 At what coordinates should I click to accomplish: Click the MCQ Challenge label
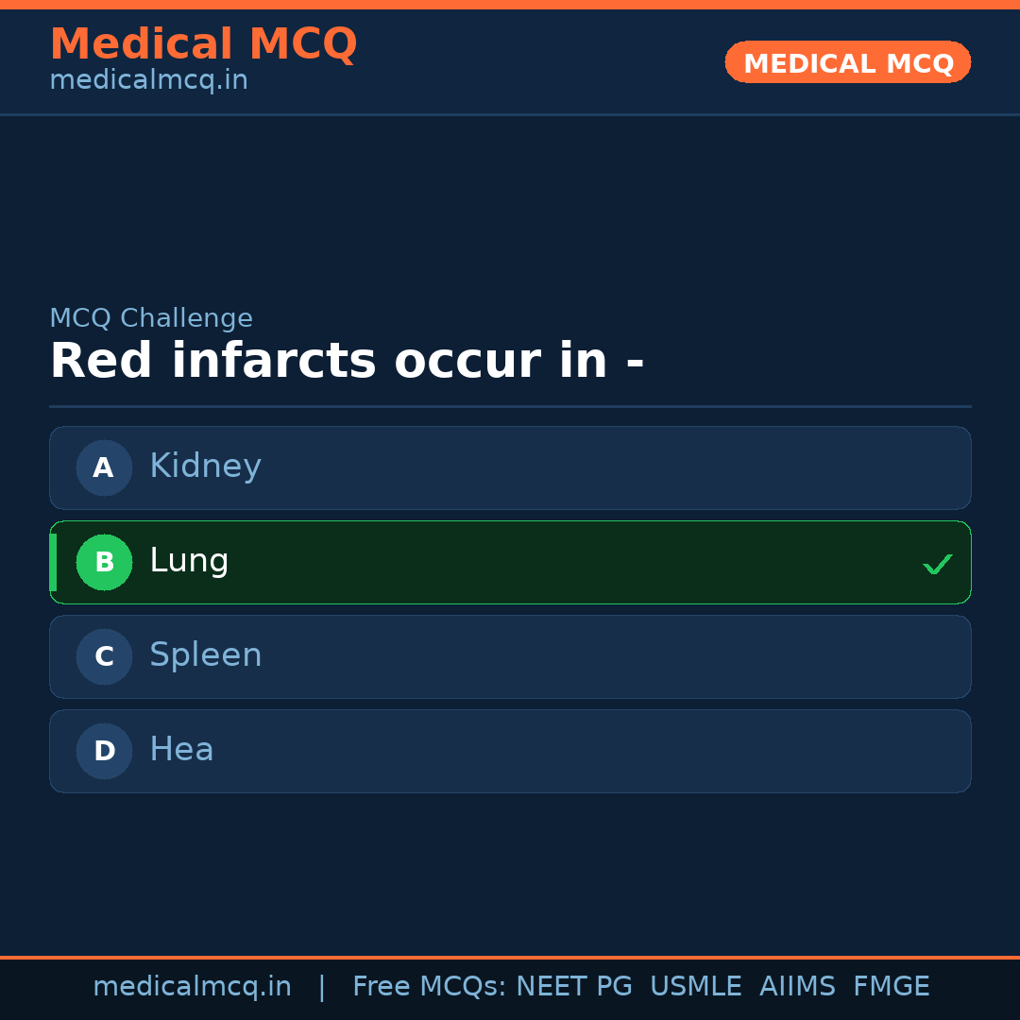click(151, 318)
